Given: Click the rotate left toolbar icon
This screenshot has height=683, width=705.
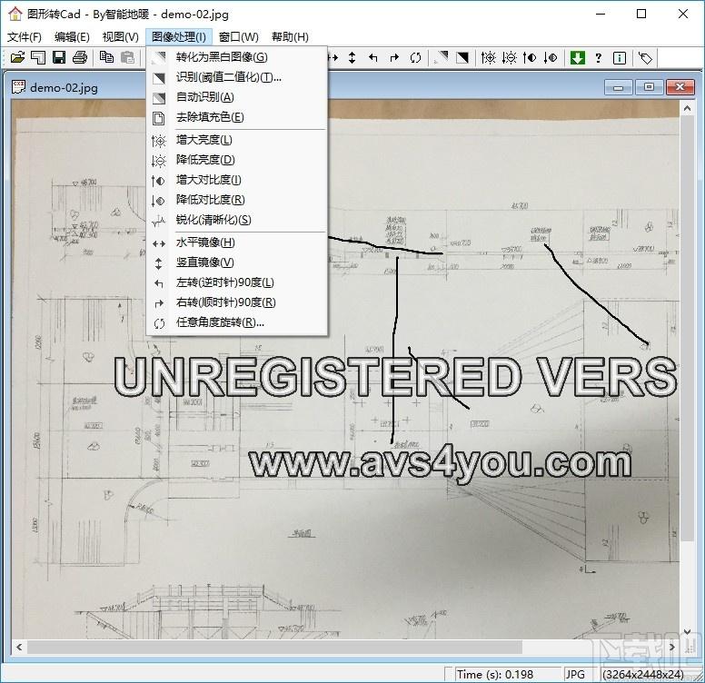Looking at the screenshot, I should click(373, 57).
